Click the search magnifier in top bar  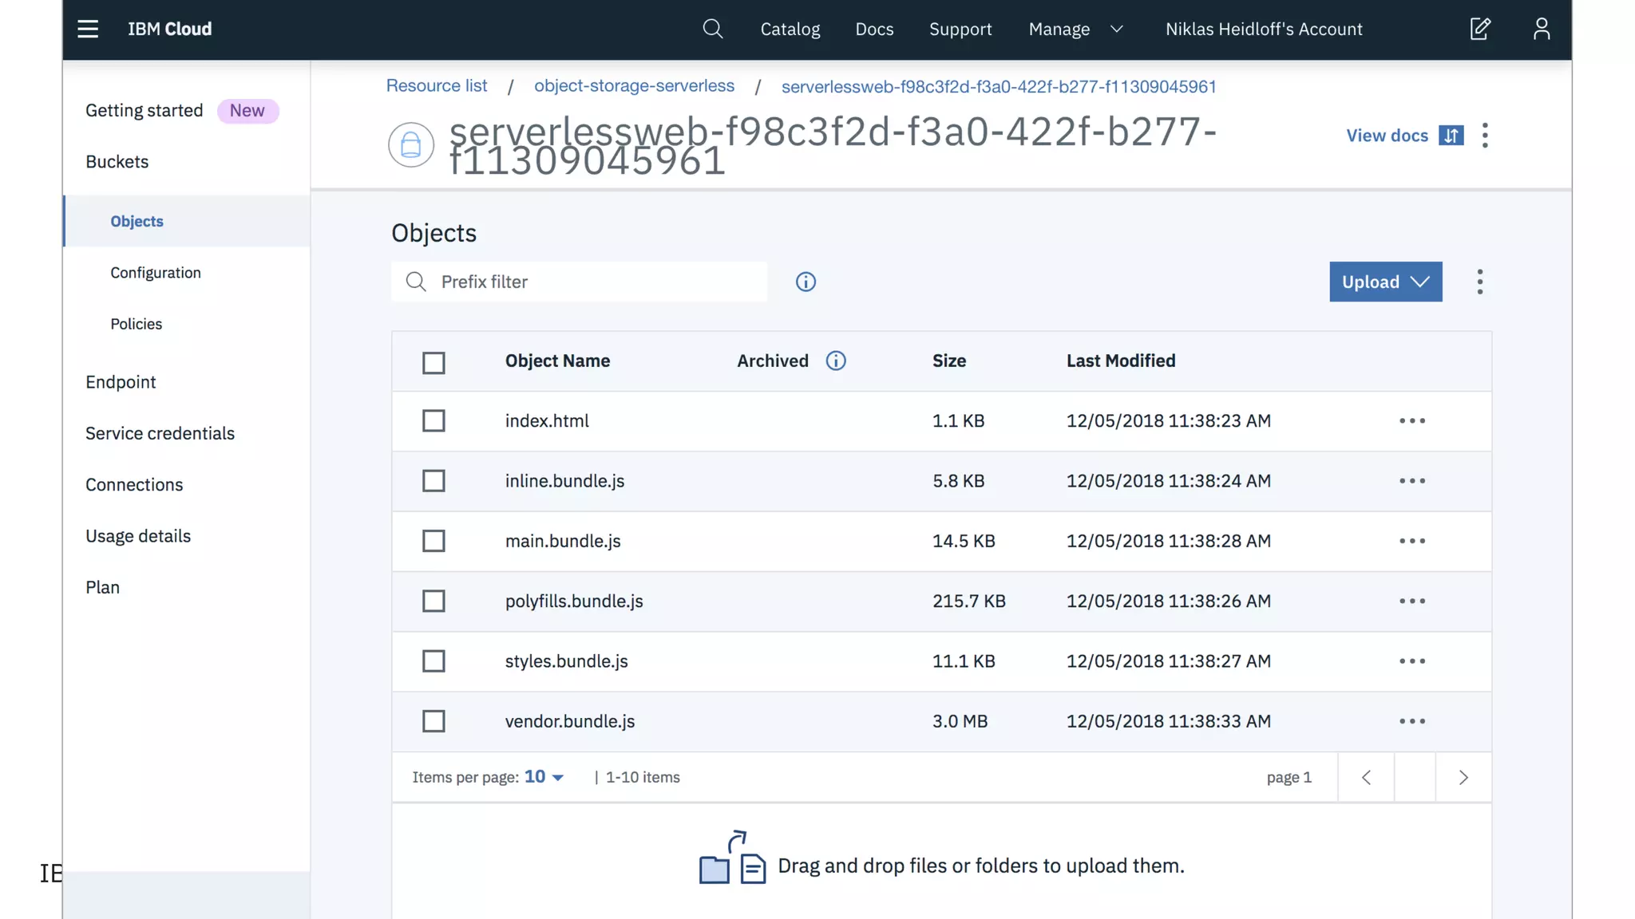[x=712, y=30]
